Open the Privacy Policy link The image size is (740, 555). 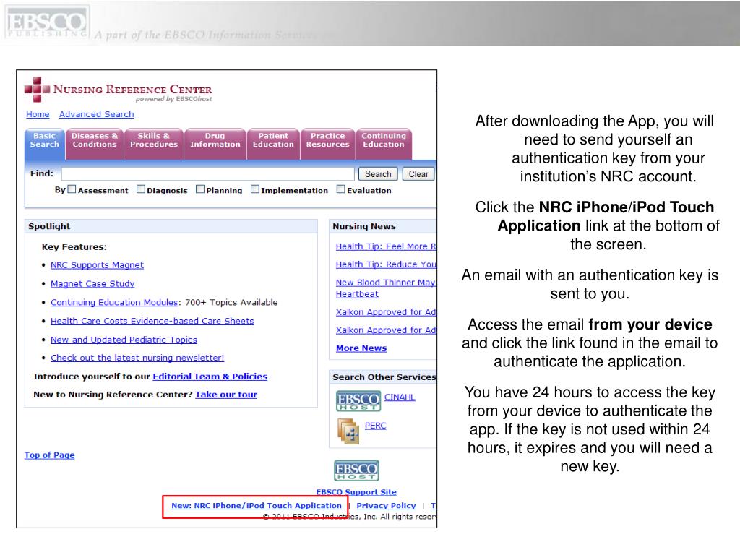(x=386, y=505)
